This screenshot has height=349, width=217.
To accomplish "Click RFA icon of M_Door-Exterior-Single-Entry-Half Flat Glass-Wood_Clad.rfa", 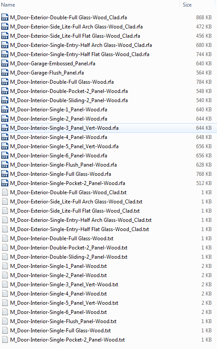I will 5,54.
